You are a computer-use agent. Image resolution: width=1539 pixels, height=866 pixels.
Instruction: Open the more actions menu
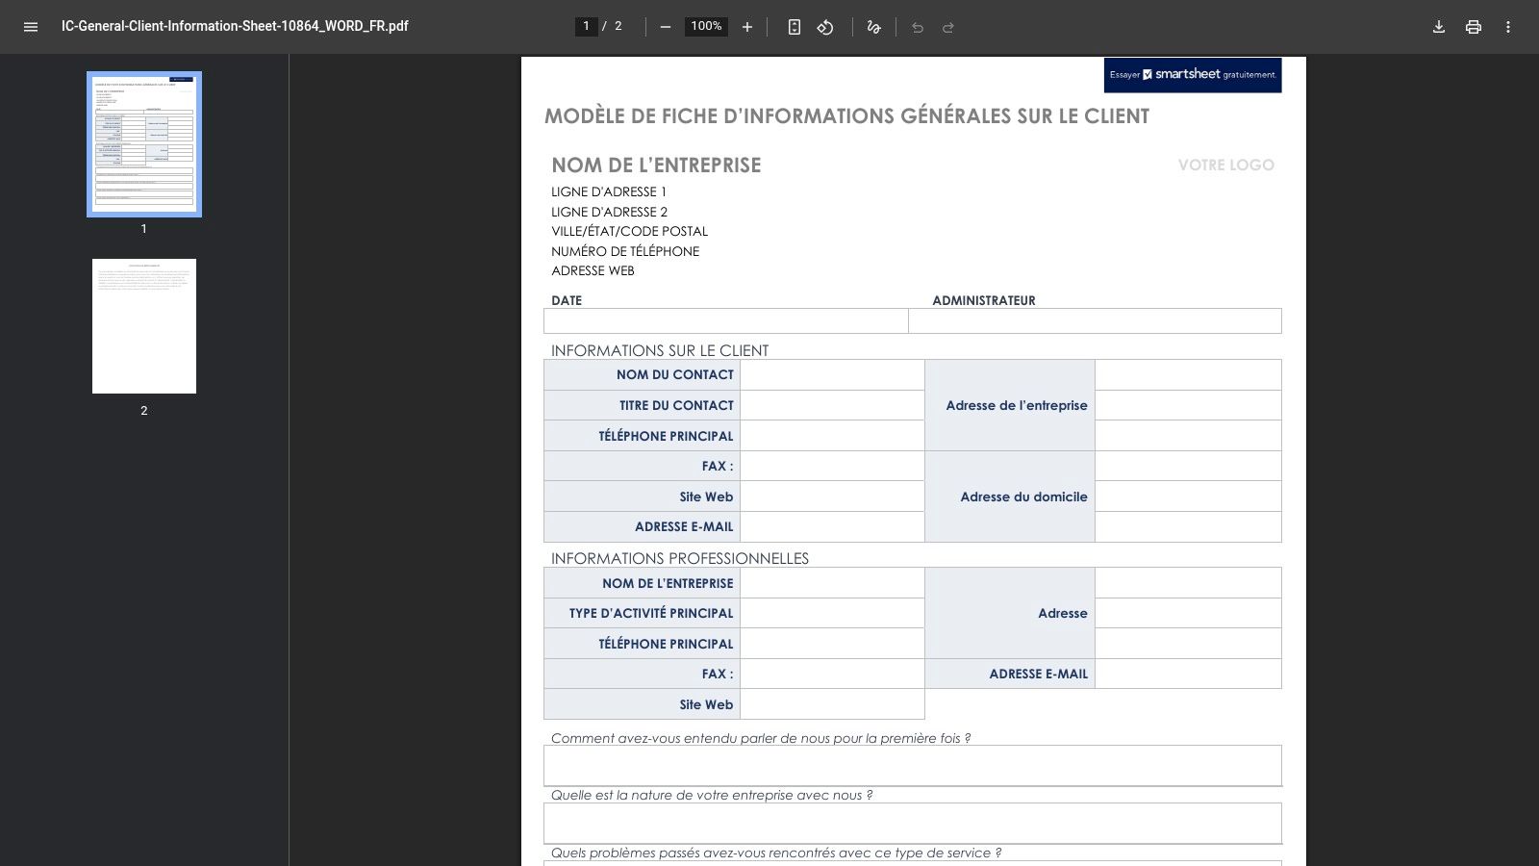tap(1508, 27)
